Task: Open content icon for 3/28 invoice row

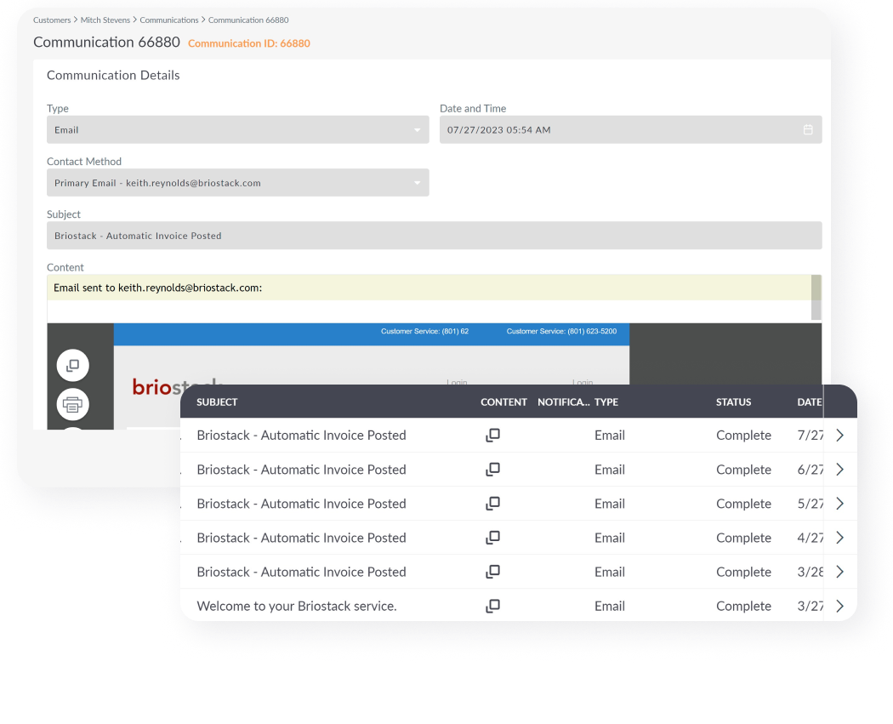Action: (492, 572)
